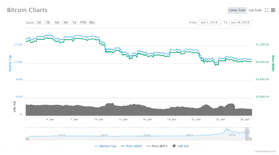Click the 19. Jun x-axis label
This screenshot has height=155, width=279.
172,119
